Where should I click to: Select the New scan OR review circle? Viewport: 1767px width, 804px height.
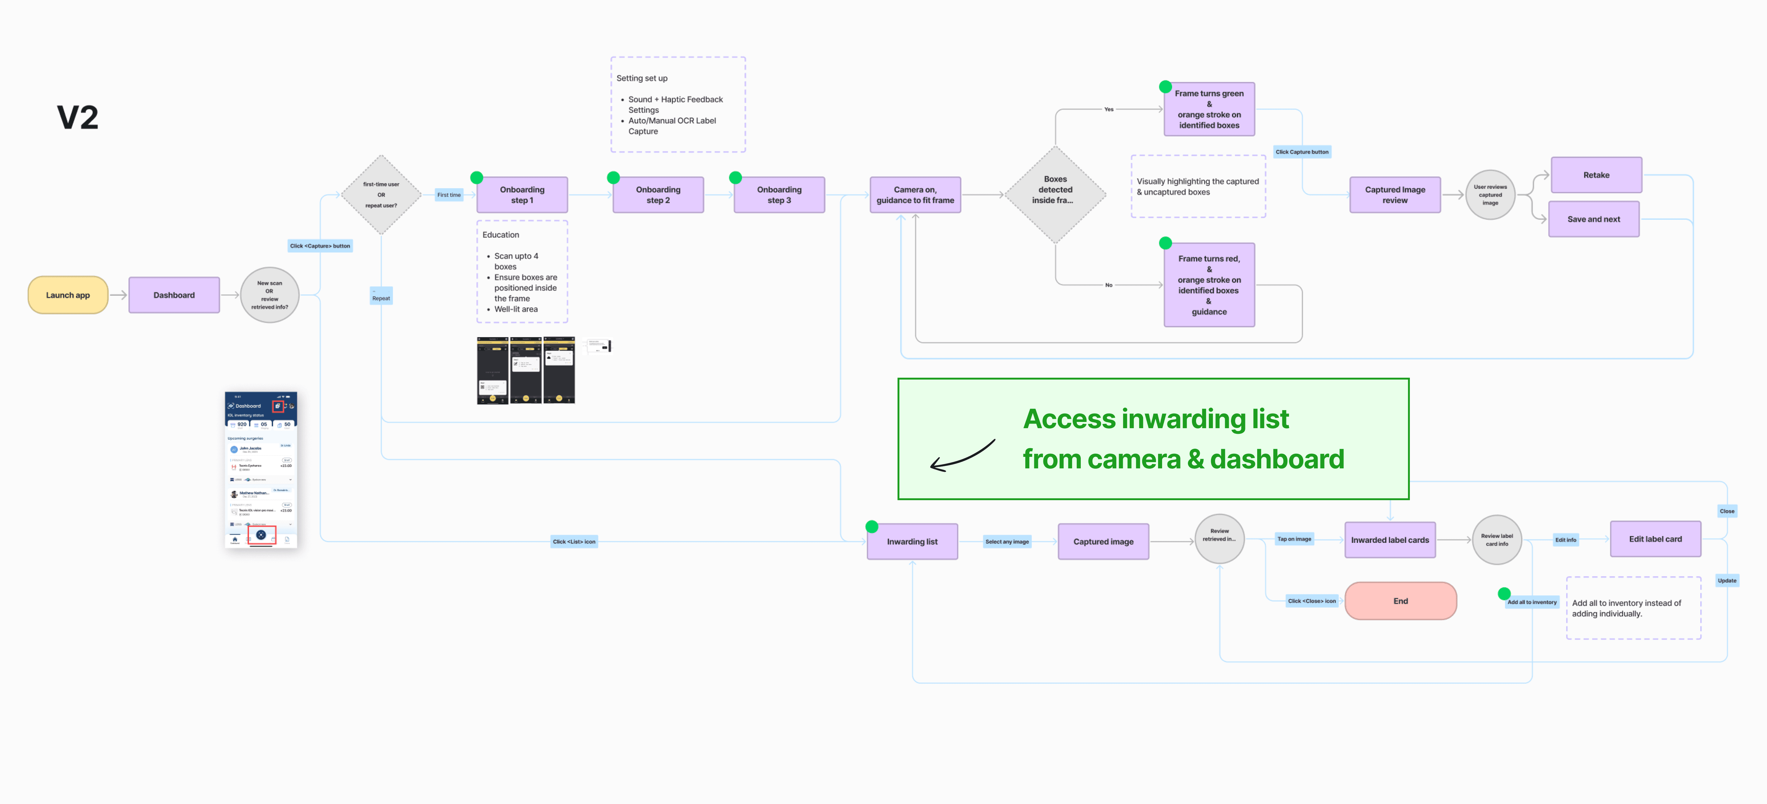pyautogui.click(x=270, y=295)
